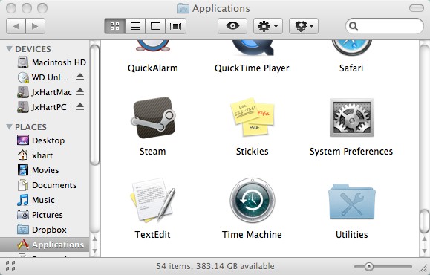This screenshot has width=430, height=275.
Task: Toggle toolbar with the pill button
Action: [x=417, y=8]
